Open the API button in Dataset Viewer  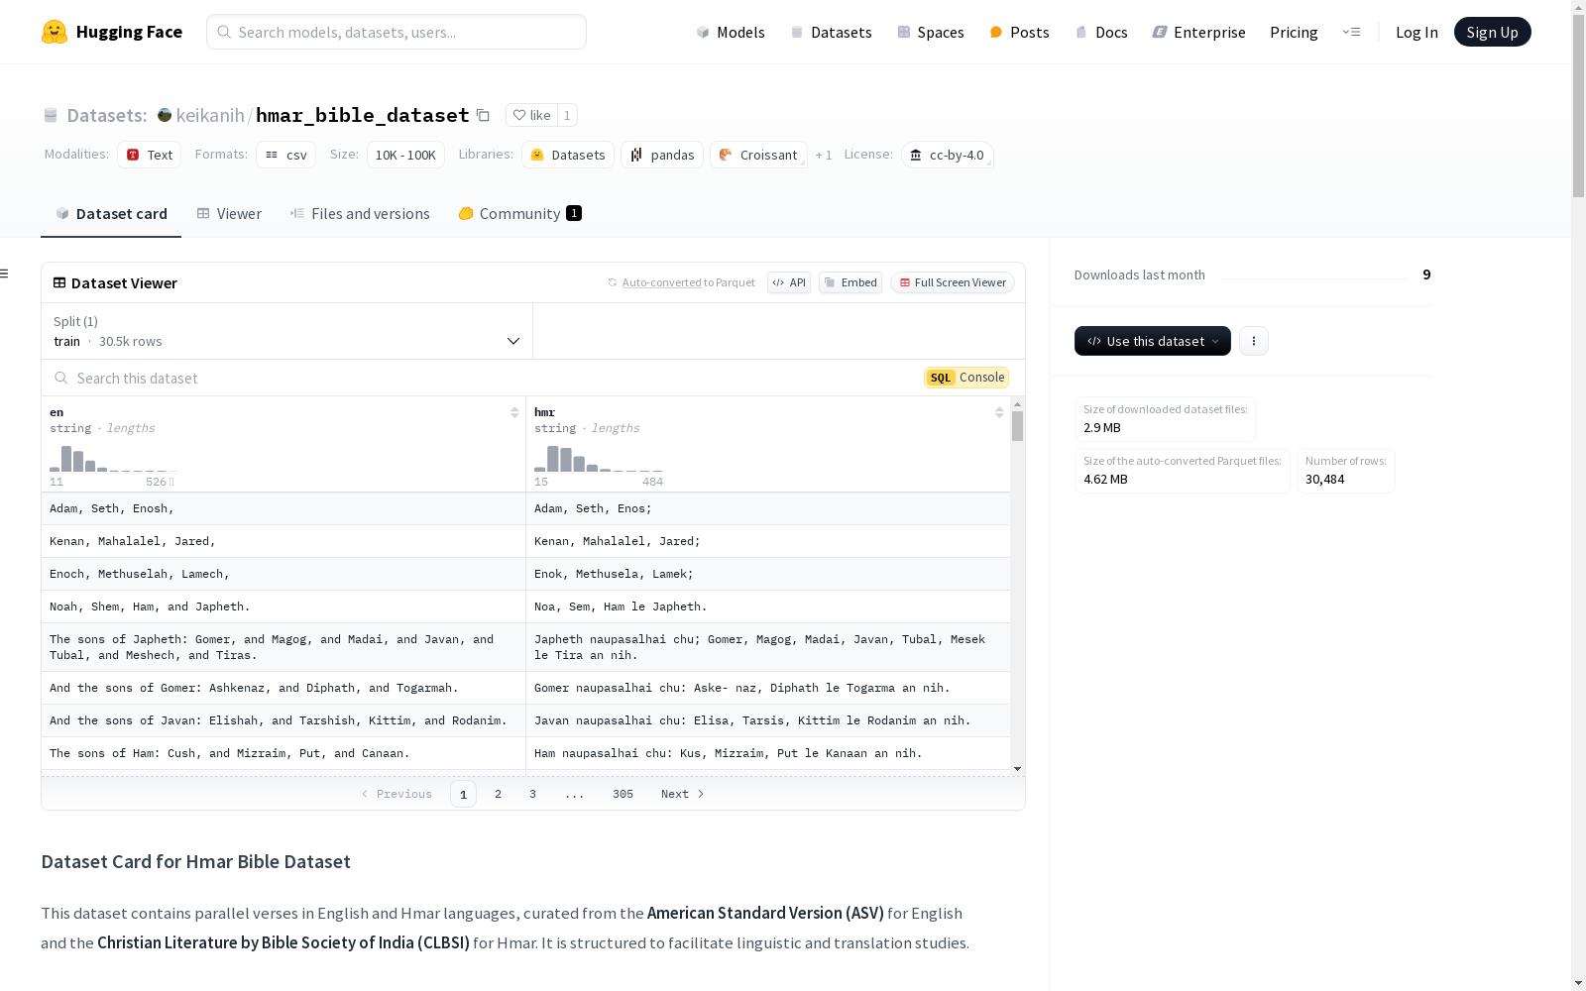pos(789,282)
